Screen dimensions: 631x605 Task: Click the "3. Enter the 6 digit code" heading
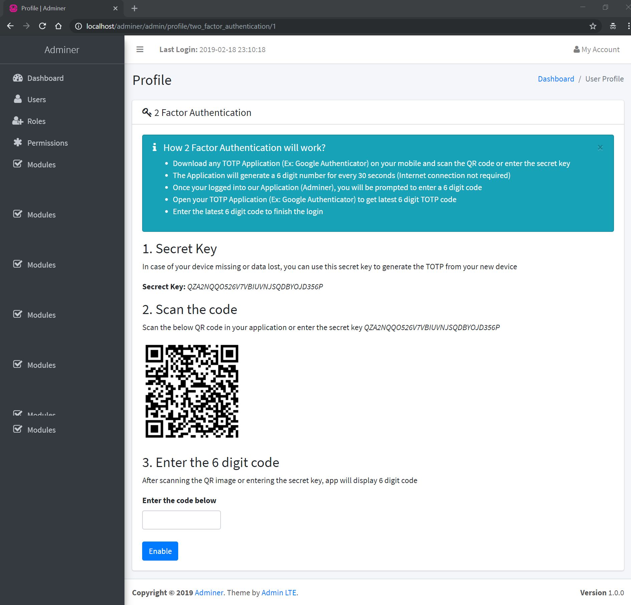(x=211, y=463)
